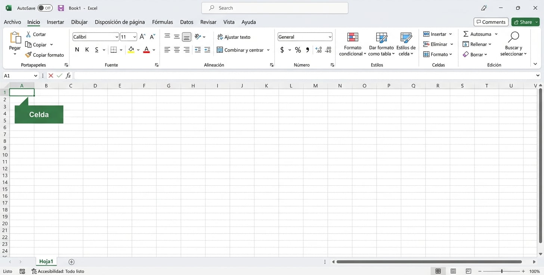Viewport: 544px width, 275px height.
Task: Click the Copiar icon
Action: coord(28,44)
